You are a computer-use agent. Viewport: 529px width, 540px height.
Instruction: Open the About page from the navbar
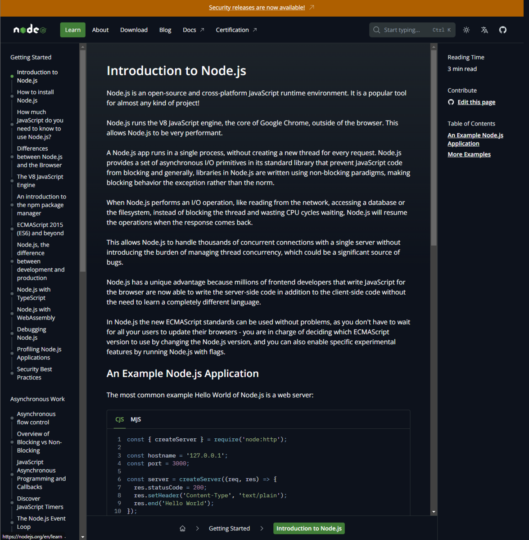(100, 30)
